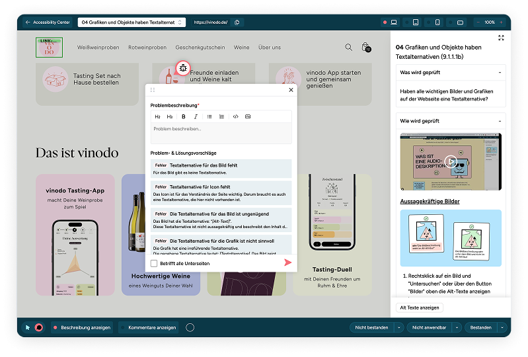Click the website search icon
The height and width of the screenshot is (357, 528).
(348, 48)
